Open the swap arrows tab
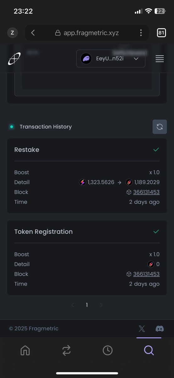Viewport: 174px width, 378px height. 66,350
